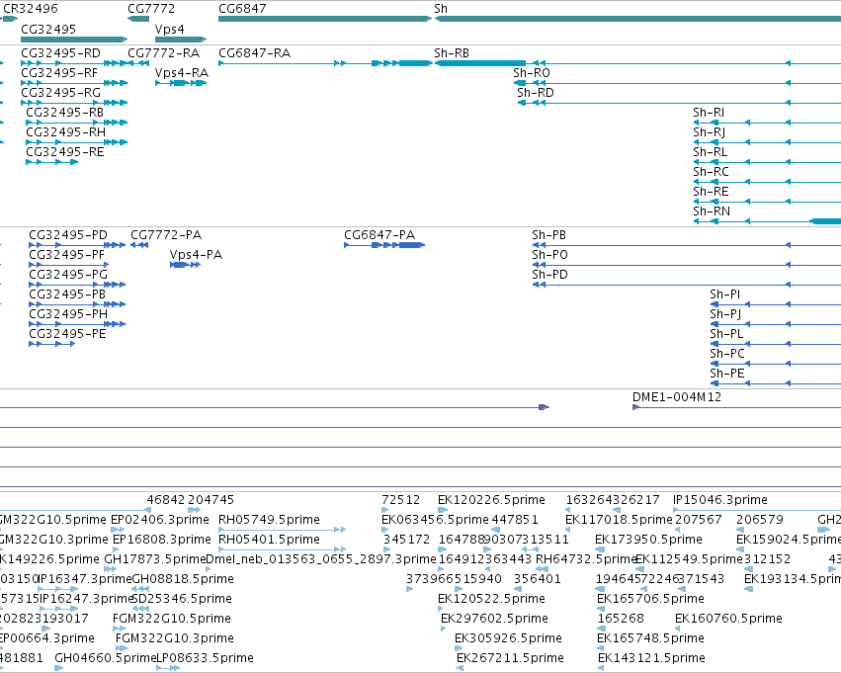Select transcript CG6847-RA label
Image resolution: width=841 pixels, height=673 pixels.
pyautogui.click(x=255, y=53)
